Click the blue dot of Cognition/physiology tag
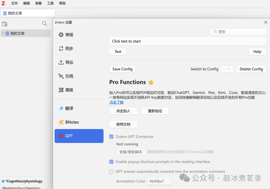Image resolution: width=270 pixels, height=189 pixels. click(3, 181)
